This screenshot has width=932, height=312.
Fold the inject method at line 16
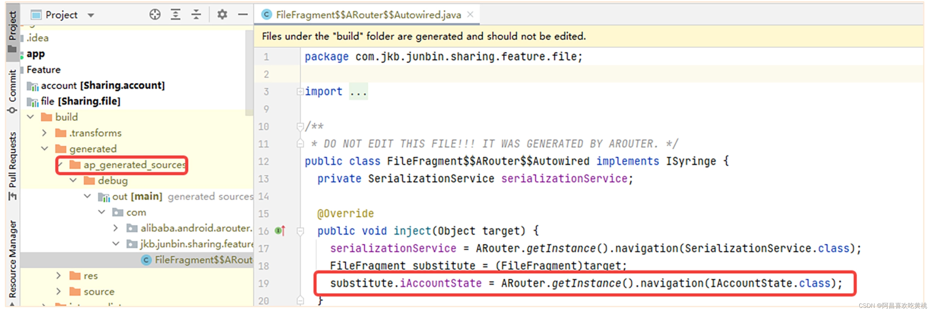coord(300,231)
